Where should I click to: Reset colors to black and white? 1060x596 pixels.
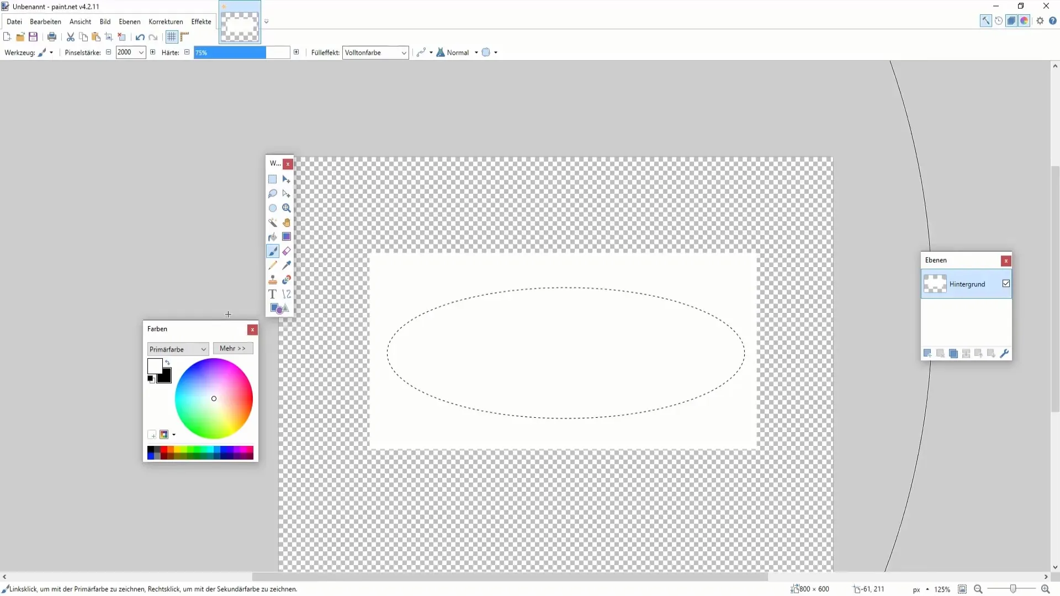point(151,379)
